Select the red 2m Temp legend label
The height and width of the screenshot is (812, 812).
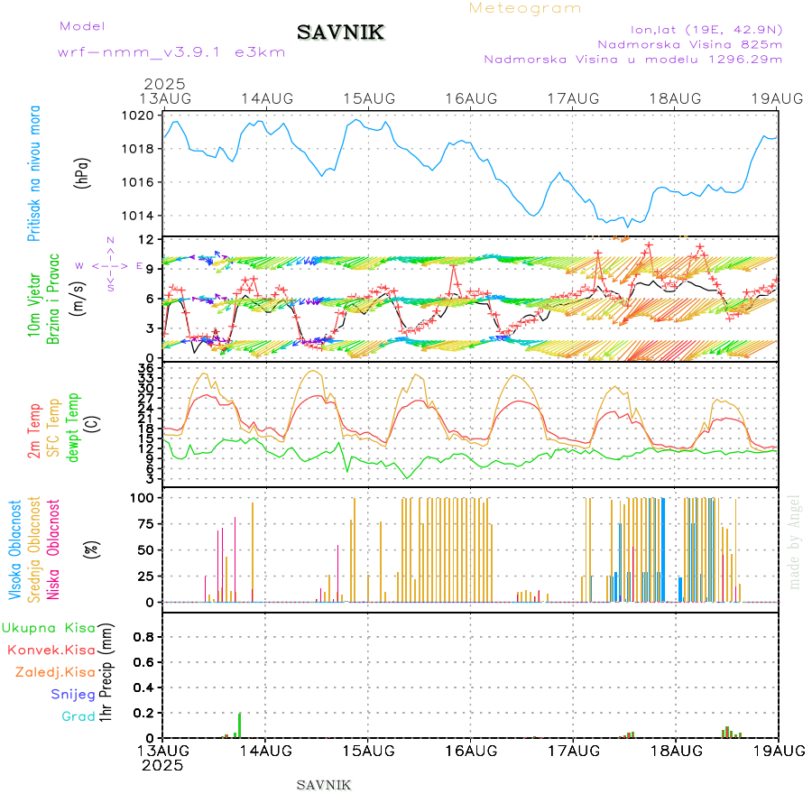pos(34,431)
